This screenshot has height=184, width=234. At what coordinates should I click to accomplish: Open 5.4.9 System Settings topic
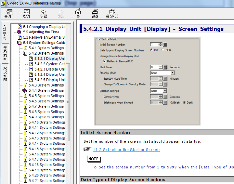coord(47,117)
